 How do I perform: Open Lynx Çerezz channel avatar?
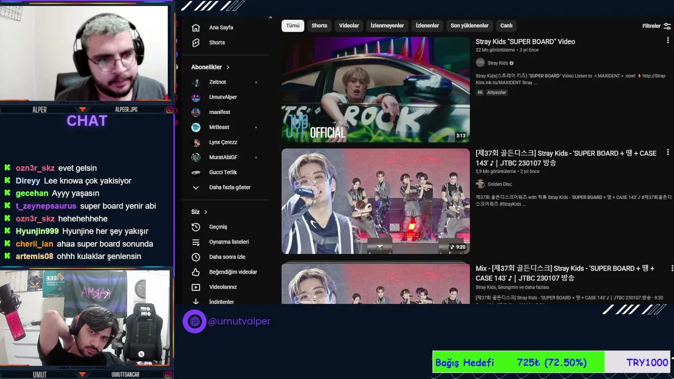196,142
